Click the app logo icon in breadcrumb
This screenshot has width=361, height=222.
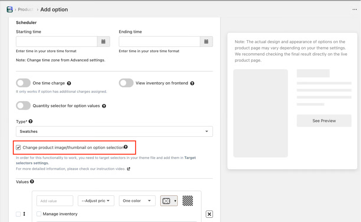(x=10, y=9)
